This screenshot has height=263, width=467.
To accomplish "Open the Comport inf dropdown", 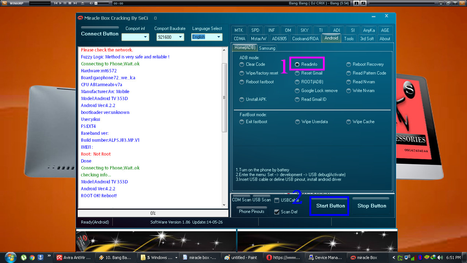I will (x=135, y=37).
